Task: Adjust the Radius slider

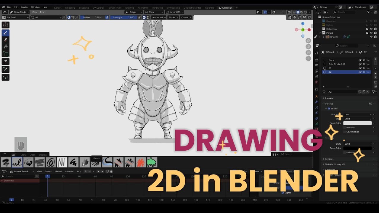Action: pos(92,17)
